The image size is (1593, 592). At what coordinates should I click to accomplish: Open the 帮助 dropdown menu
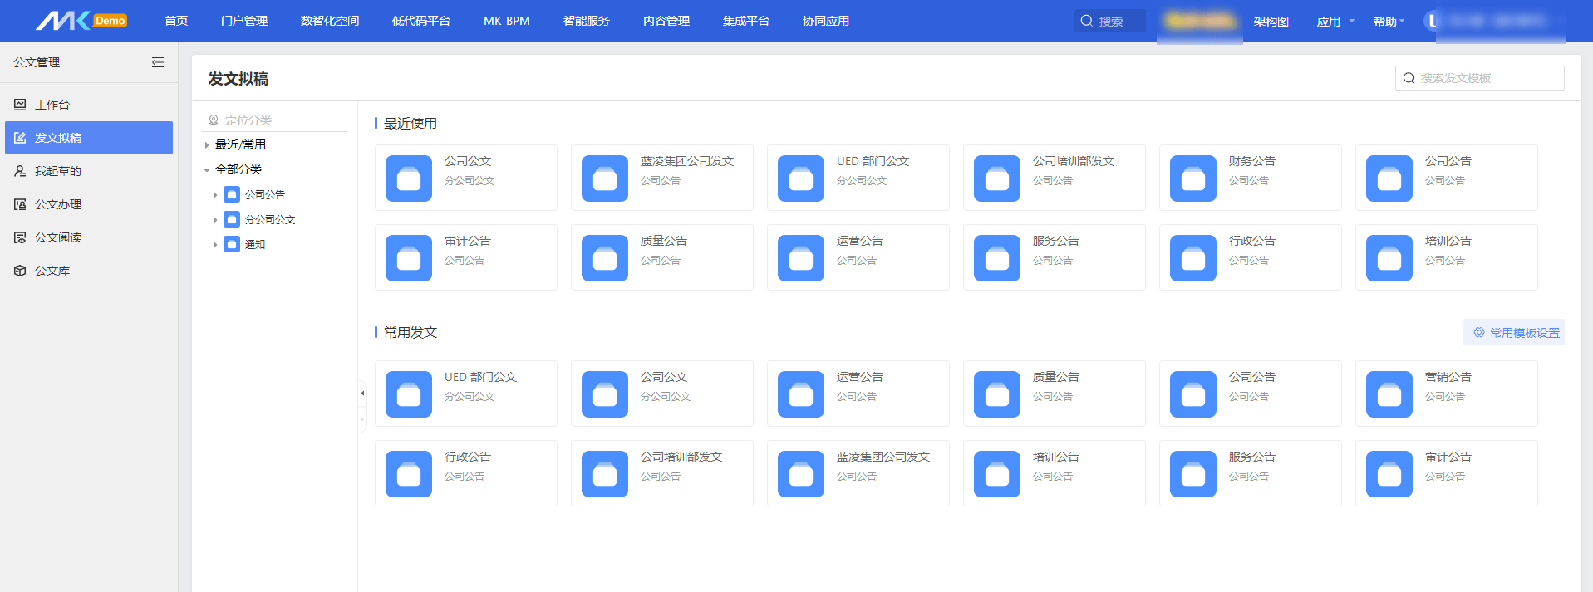[x=1389, y=22]
